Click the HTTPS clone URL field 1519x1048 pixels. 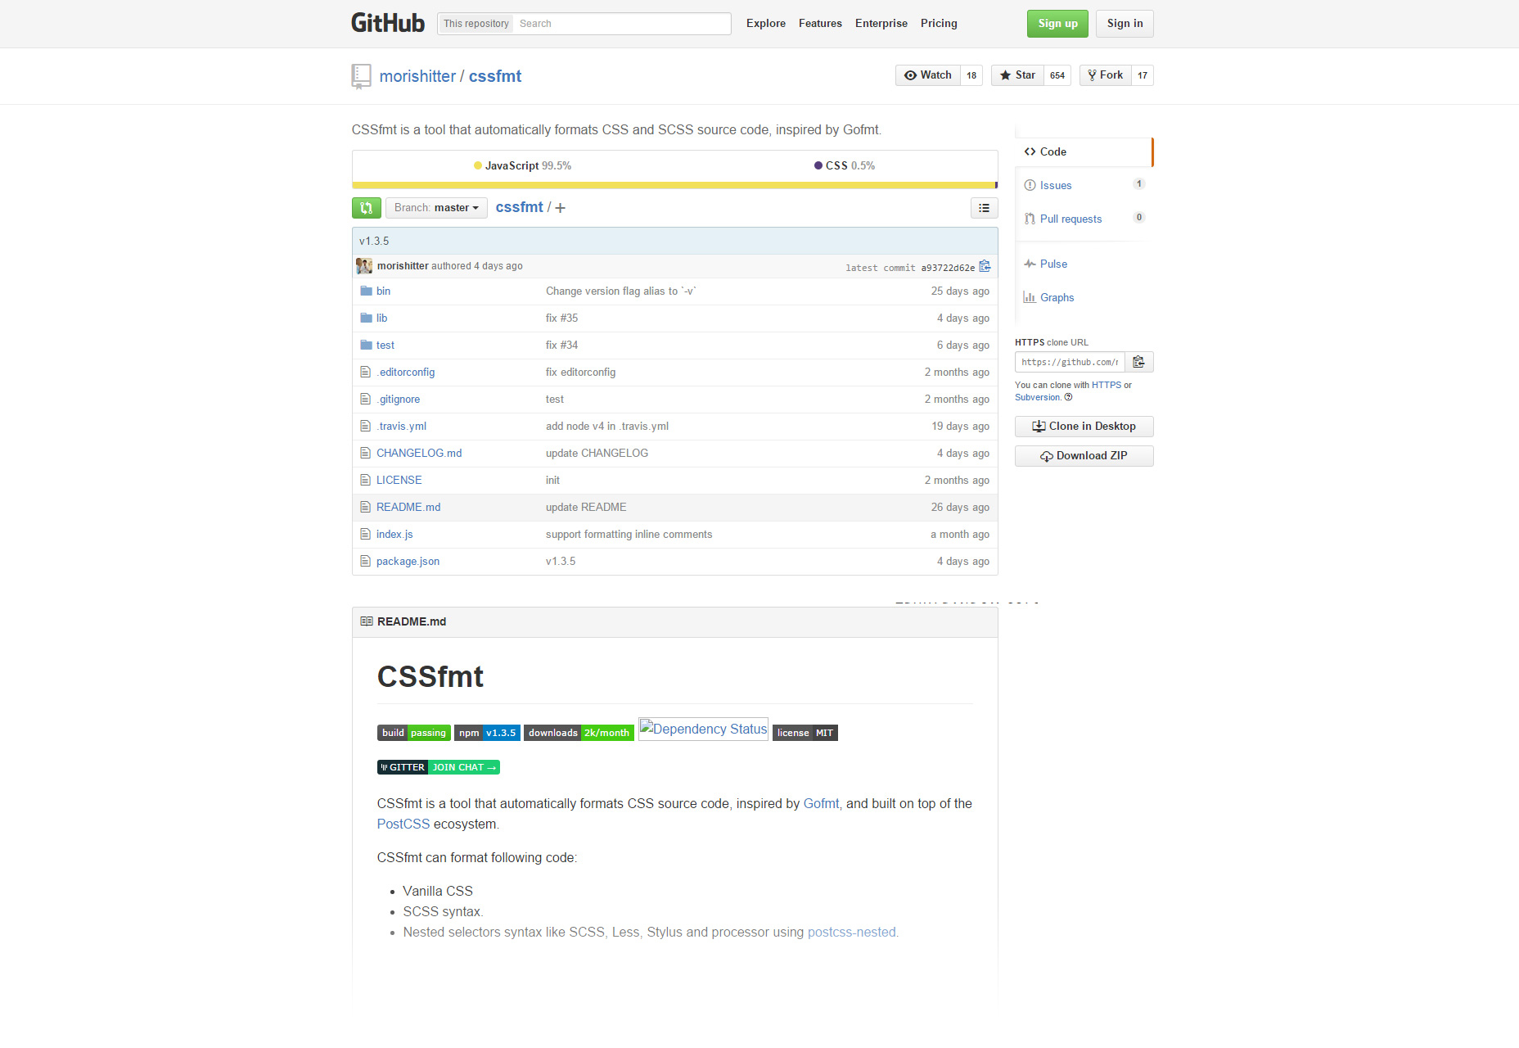[1070, 362]
